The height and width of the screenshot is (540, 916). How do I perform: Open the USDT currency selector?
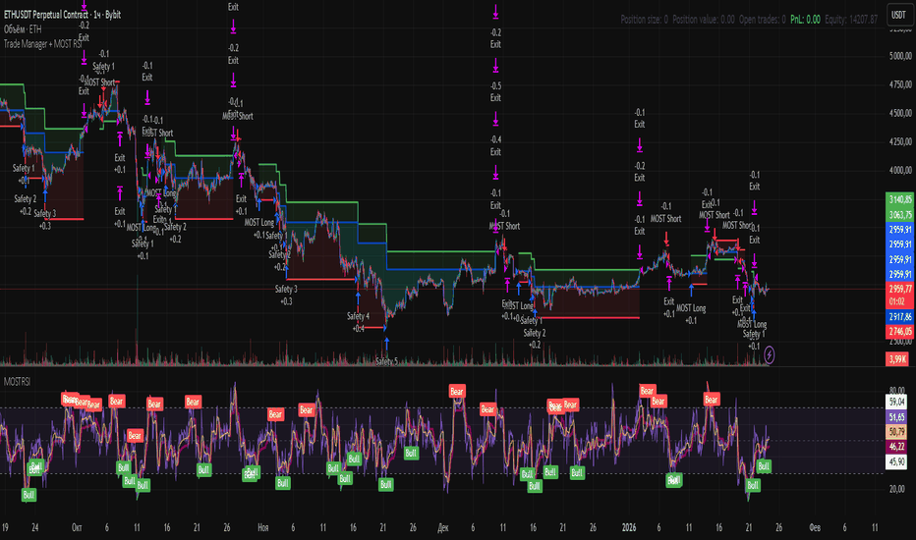[x=897, y=16]
